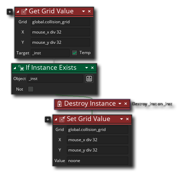Remove the Set Grid Value action
The width and height of the screenshot is (179, 173).
pyautogui.click(x=127, y=119)
